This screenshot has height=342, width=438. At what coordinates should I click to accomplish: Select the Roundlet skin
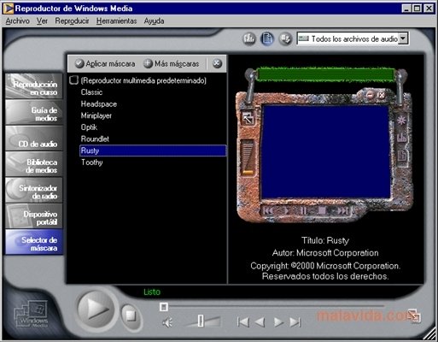95,139
